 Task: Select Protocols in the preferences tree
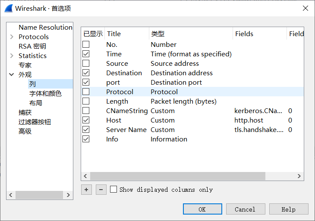click(x=34, y=37)
